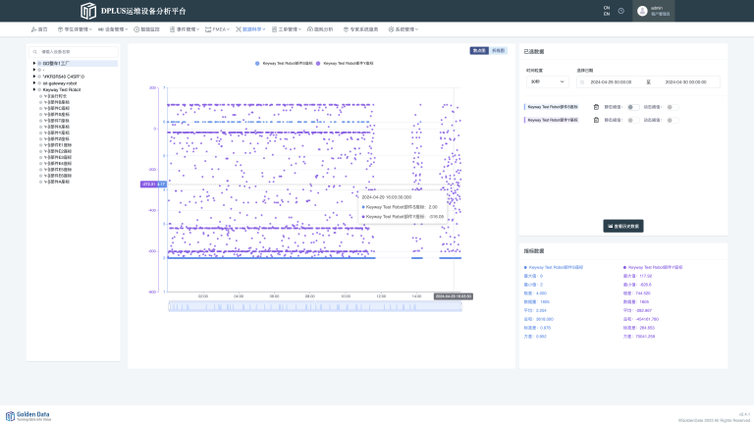Click the device name search input
Viewport: 754px width, 424px height.
click(x=77, y=51)
